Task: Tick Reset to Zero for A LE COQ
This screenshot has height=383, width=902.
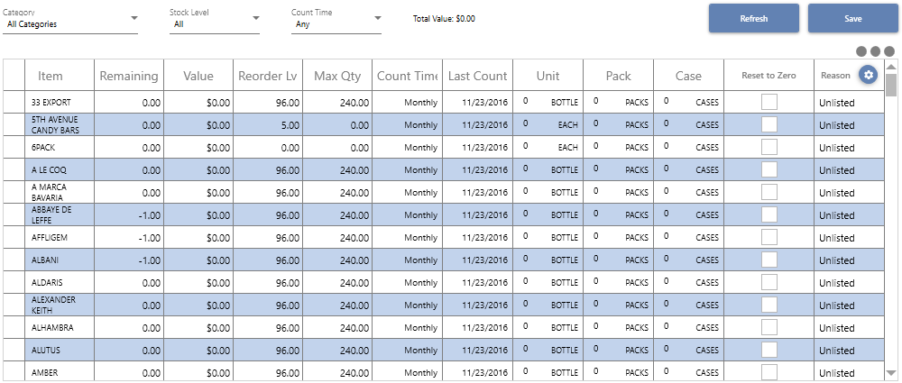Action: (x=769, y=169)
